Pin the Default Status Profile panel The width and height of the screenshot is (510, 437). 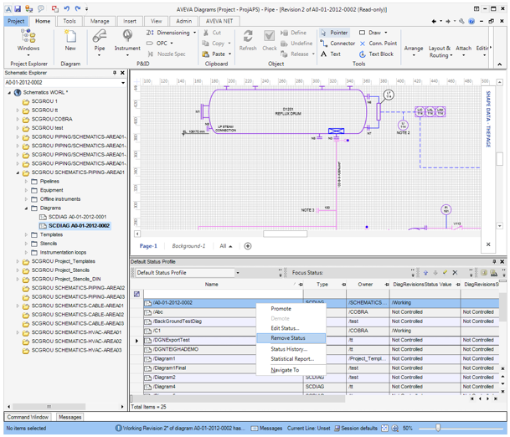tap(494, 261)
